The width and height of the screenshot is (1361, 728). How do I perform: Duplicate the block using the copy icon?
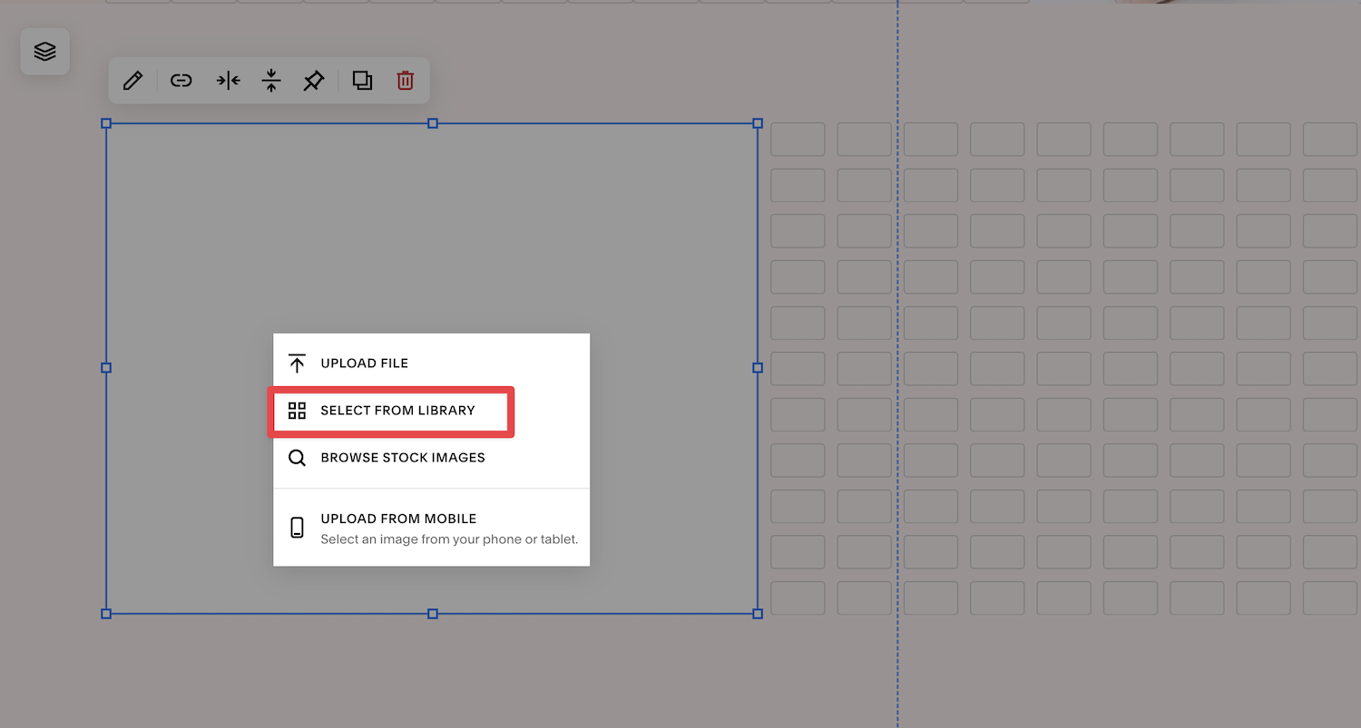362,81
